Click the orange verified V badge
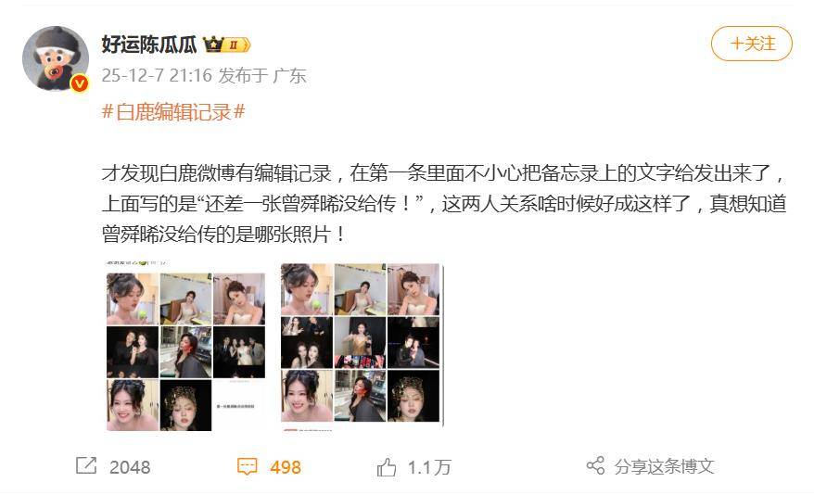 pos(80,83)
